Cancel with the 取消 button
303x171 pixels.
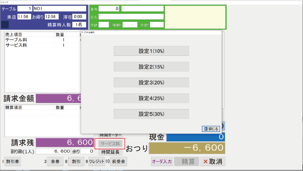pyautogui.click(x=213, y=162)
